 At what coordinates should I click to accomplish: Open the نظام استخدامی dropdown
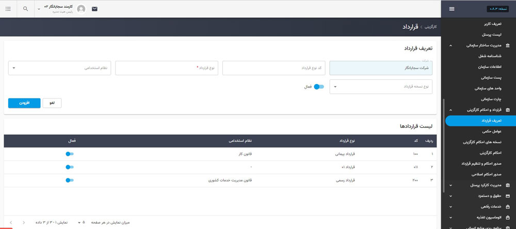60,68
